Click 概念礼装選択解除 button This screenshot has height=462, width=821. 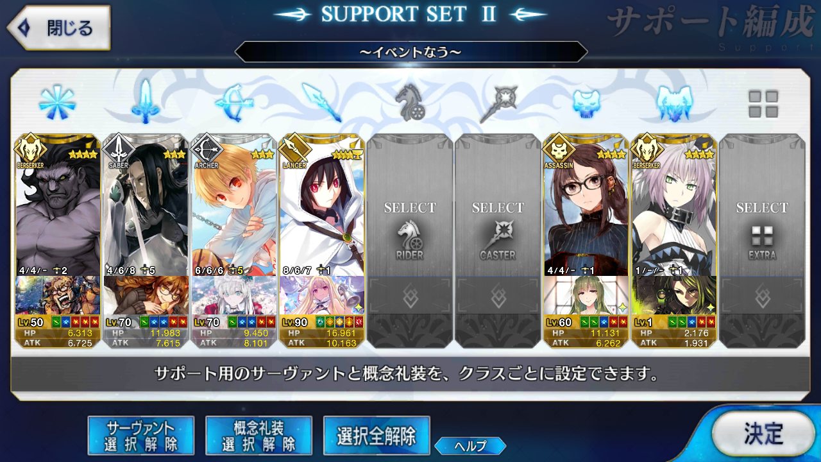click(x=259, y=436)
